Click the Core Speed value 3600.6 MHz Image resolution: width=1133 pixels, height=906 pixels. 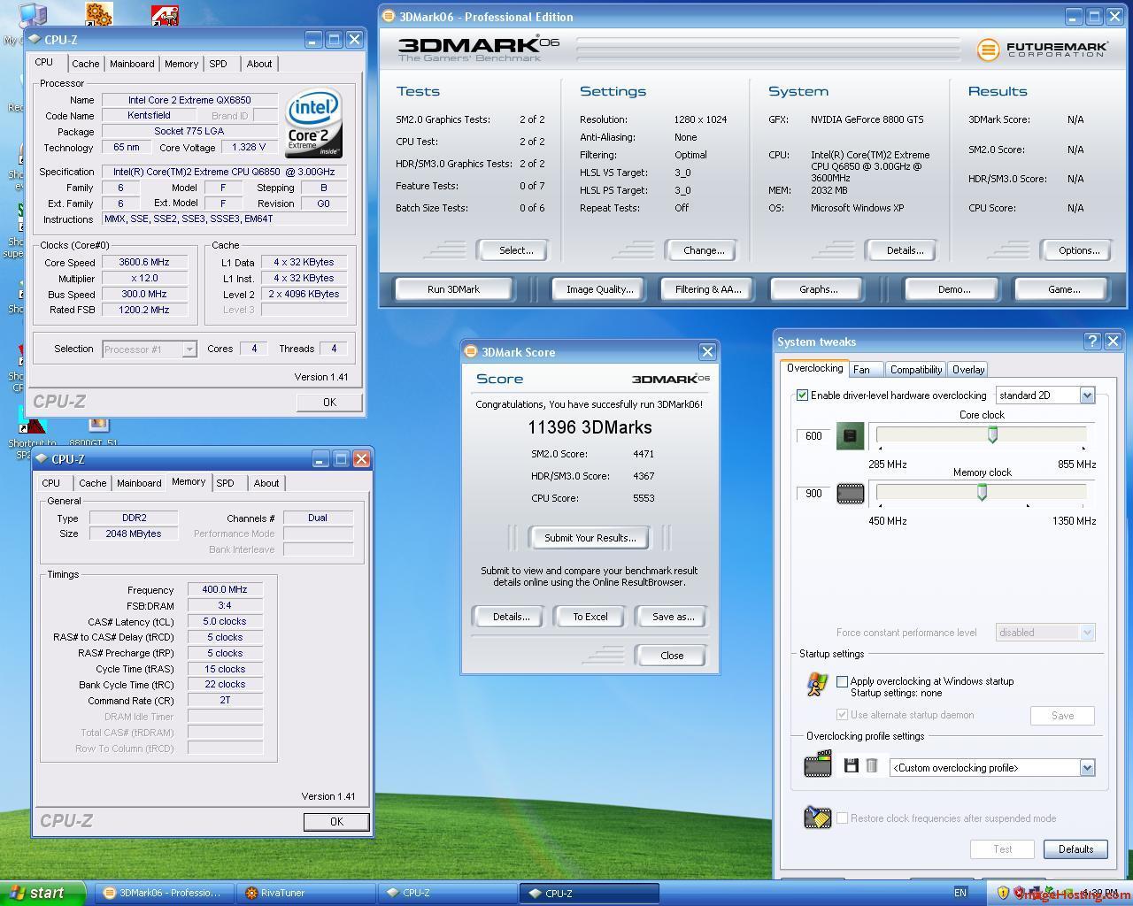(144, 262)
